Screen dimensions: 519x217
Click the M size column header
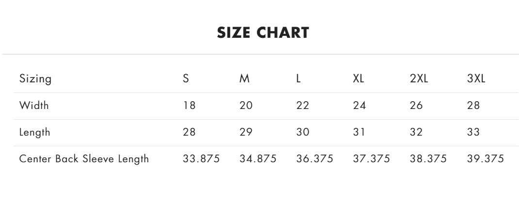(244, 78)
